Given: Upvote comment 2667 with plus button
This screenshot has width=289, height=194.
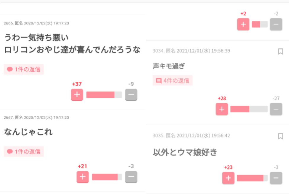Looking at the screenshot, I should click(x=83, y=177).
